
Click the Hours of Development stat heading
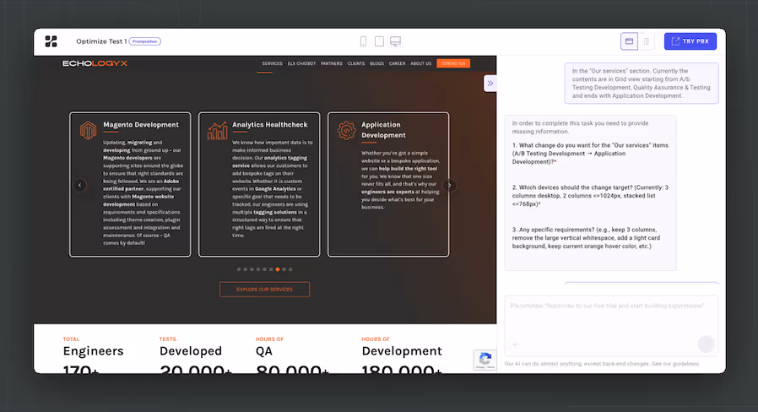(x=402, y=351)
